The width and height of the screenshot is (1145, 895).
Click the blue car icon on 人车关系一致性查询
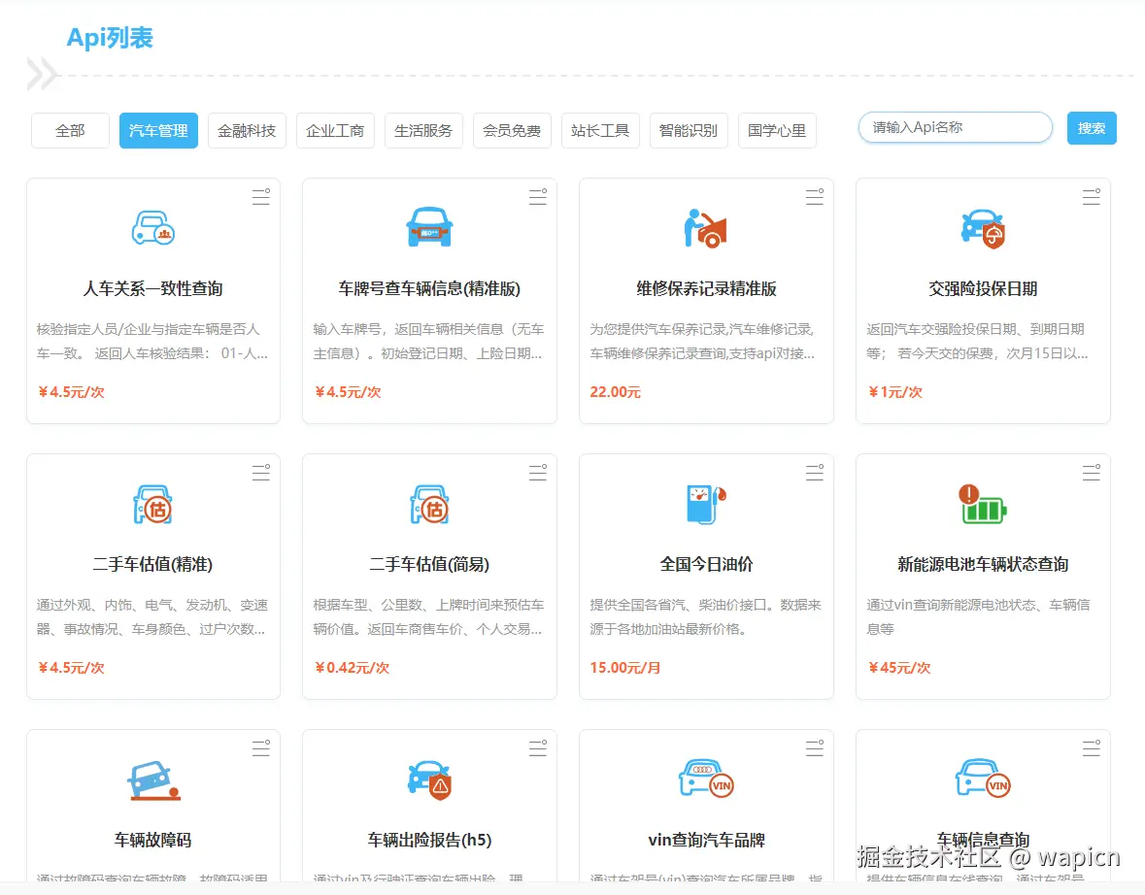[x=152, y=226]
